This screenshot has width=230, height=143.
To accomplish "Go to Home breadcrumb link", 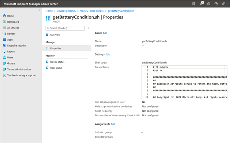I will pos(49,11).
